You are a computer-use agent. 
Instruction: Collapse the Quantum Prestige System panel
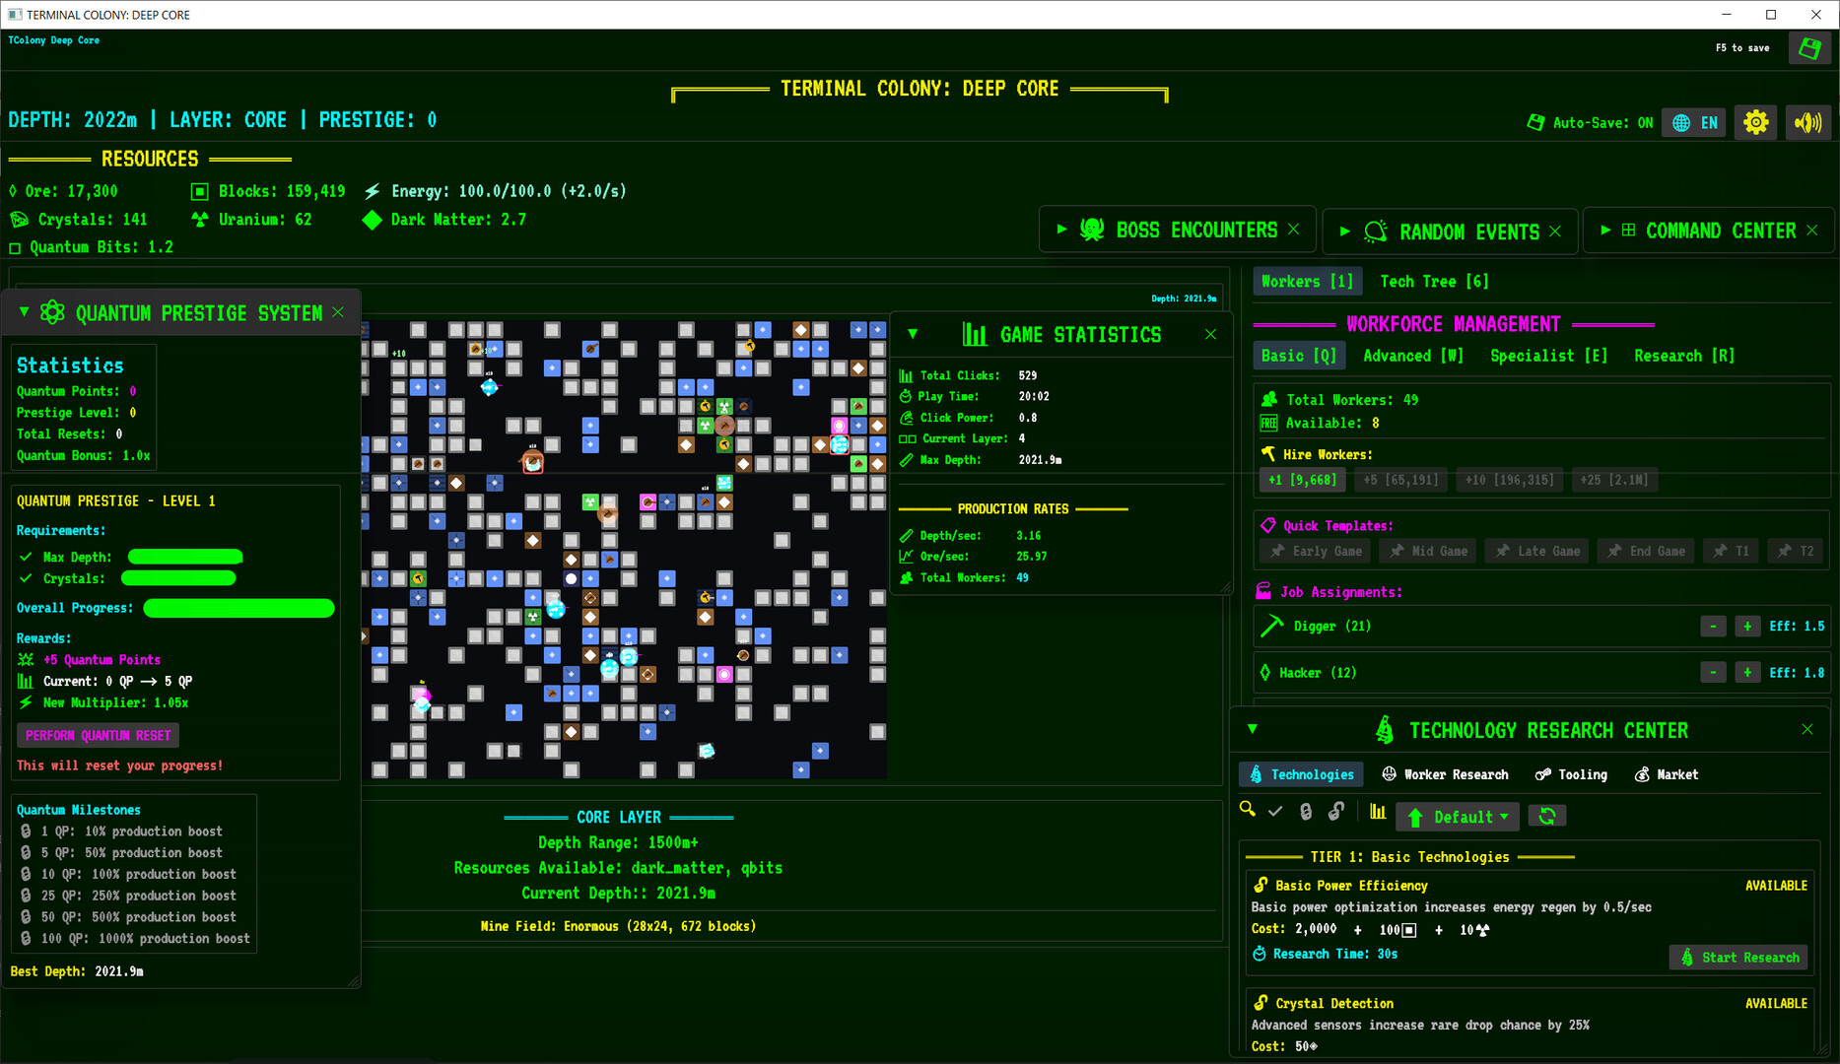(24, 311)
